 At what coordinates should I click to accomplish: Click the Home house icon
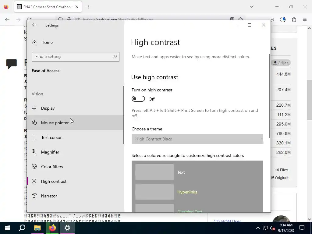tap(34, 42)
